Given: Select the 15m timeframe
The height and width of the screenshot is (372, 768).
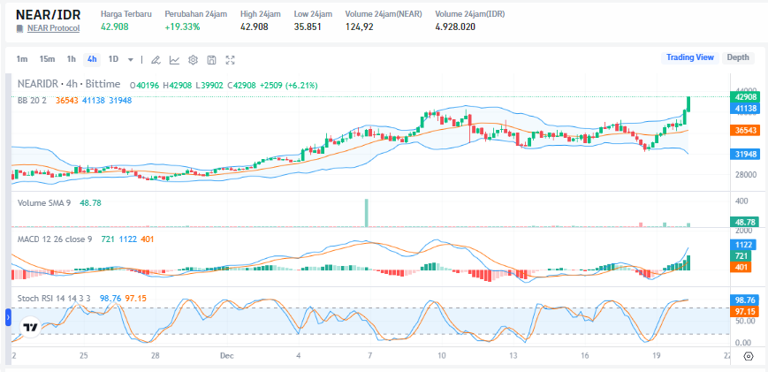Looking at the screenshot, I should 47,59.
